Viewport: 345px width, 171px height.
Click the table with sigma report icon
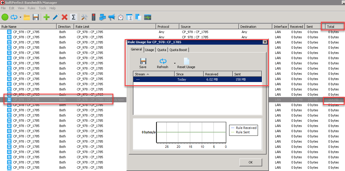tap(129, 17)
